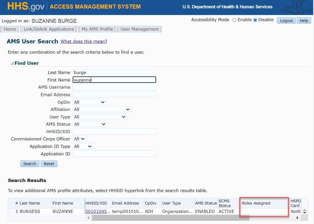Open the Application ID Type dropdown
The height and width of the screenshot is (224, 314).
83,146
